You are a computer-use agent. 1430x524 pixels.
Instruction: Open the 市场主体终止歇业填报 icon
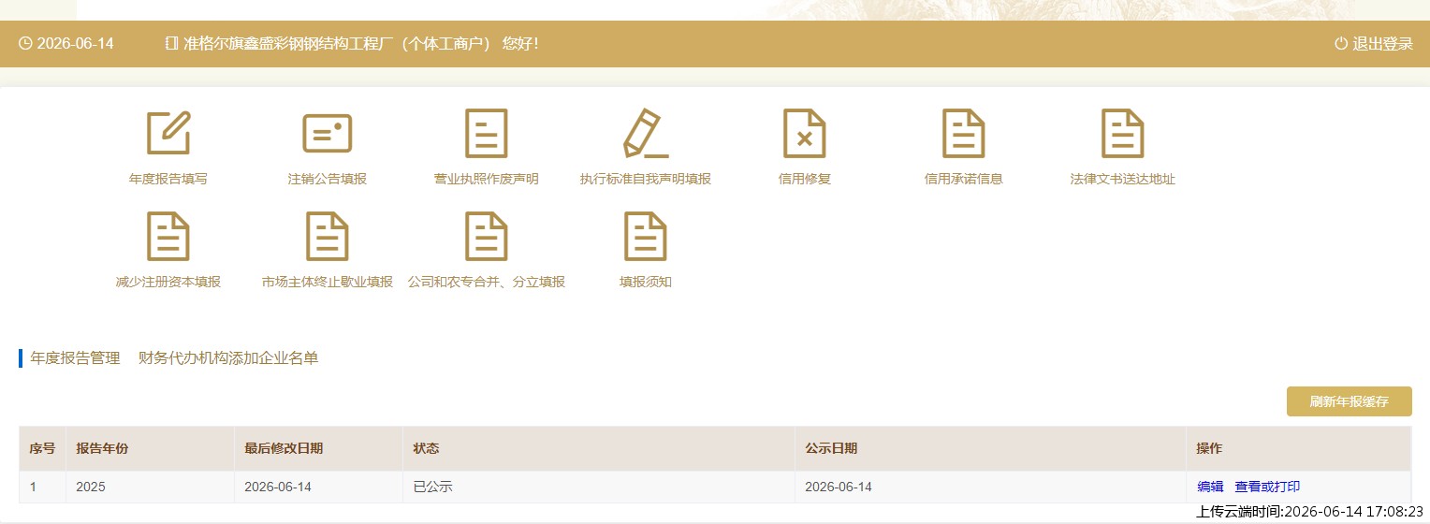328,236
